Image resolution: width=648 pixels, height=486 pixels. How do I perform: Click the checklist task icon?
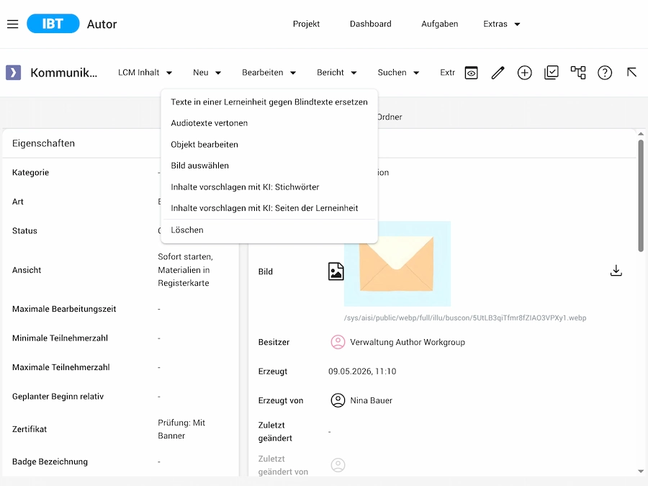click(552, 73)
